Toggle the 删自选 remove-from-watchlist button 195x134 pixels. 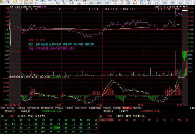coord(173,6)
